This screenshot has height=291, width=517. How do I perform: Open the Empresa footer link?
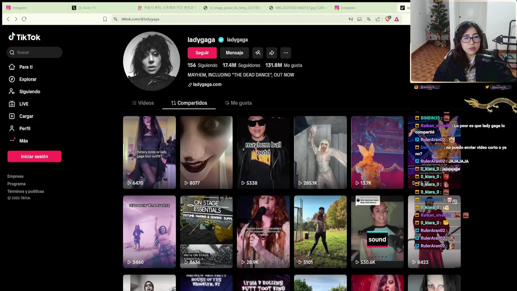tap(15, 176)
